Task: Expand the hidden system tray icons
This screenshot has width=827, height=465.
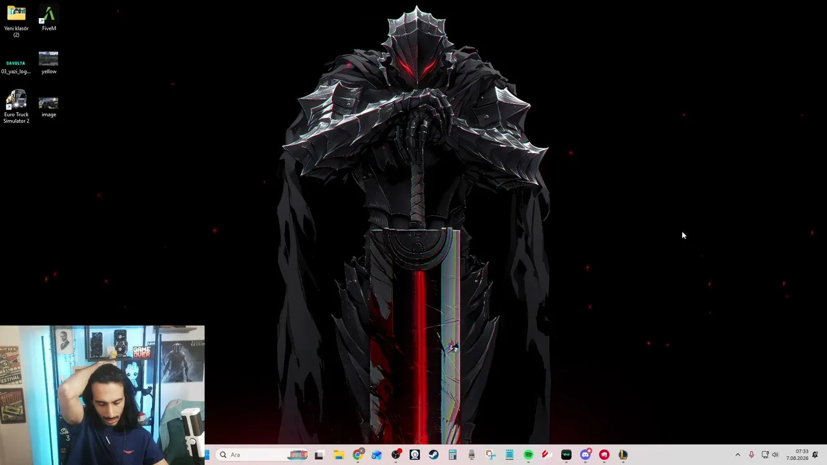Action: (738, 455)
